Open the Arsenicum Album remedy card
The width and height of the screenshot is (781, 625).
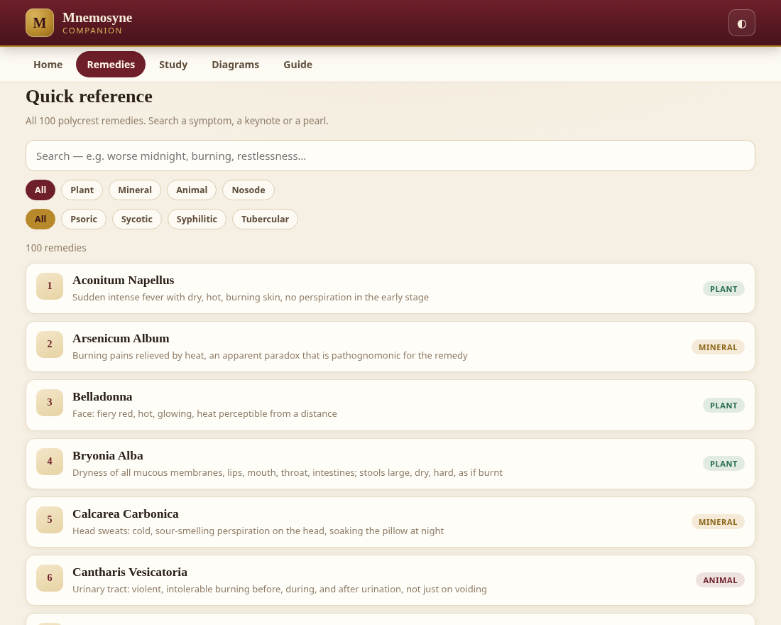pos(390,347)
